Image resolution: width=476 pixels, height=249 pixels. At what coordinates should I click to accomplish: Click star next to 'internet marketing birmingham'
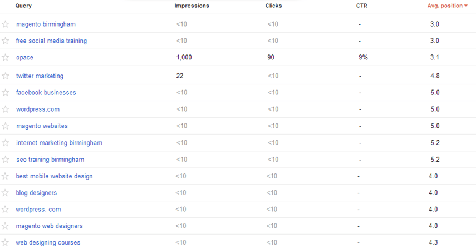[x=6, y=142]
